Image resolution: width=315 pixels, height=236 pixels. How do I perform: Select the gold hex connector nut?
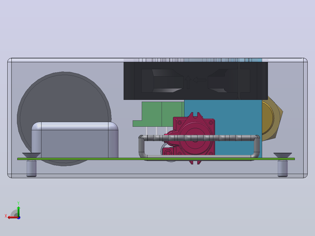click(272, 119)
